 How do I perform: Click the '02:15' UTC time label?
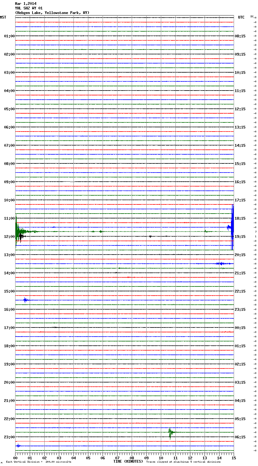(240, 364)
